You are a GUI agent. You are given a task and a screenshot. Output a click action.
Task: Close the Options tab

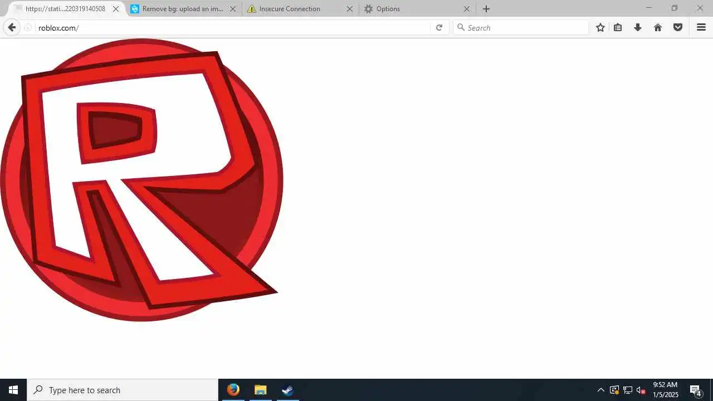coord(467,9)
